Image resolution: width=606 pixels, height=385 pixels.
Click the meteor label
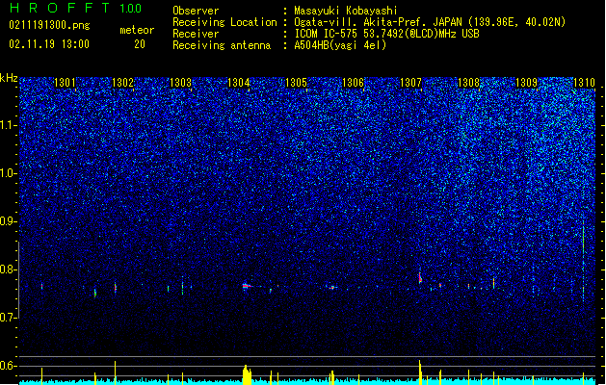(x=137, y=30)
